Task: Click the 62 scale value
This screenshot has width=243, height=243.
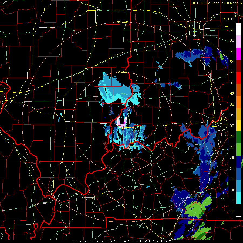Action: pos(232,40)
